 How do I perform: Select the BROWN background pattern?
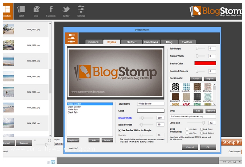pos(197,88)
